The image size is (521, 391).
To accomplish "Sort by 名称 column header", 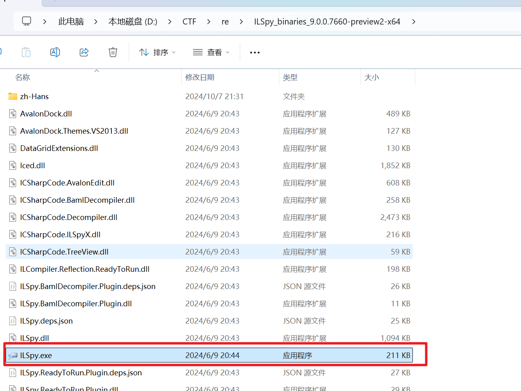I will (23, 77).
